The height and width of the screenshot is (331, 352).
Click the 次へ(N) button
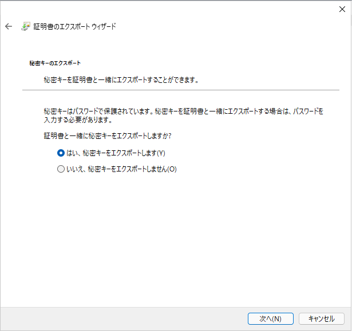[271, 318]
